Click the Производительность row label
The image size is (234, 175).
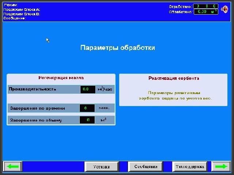(33, 89)
